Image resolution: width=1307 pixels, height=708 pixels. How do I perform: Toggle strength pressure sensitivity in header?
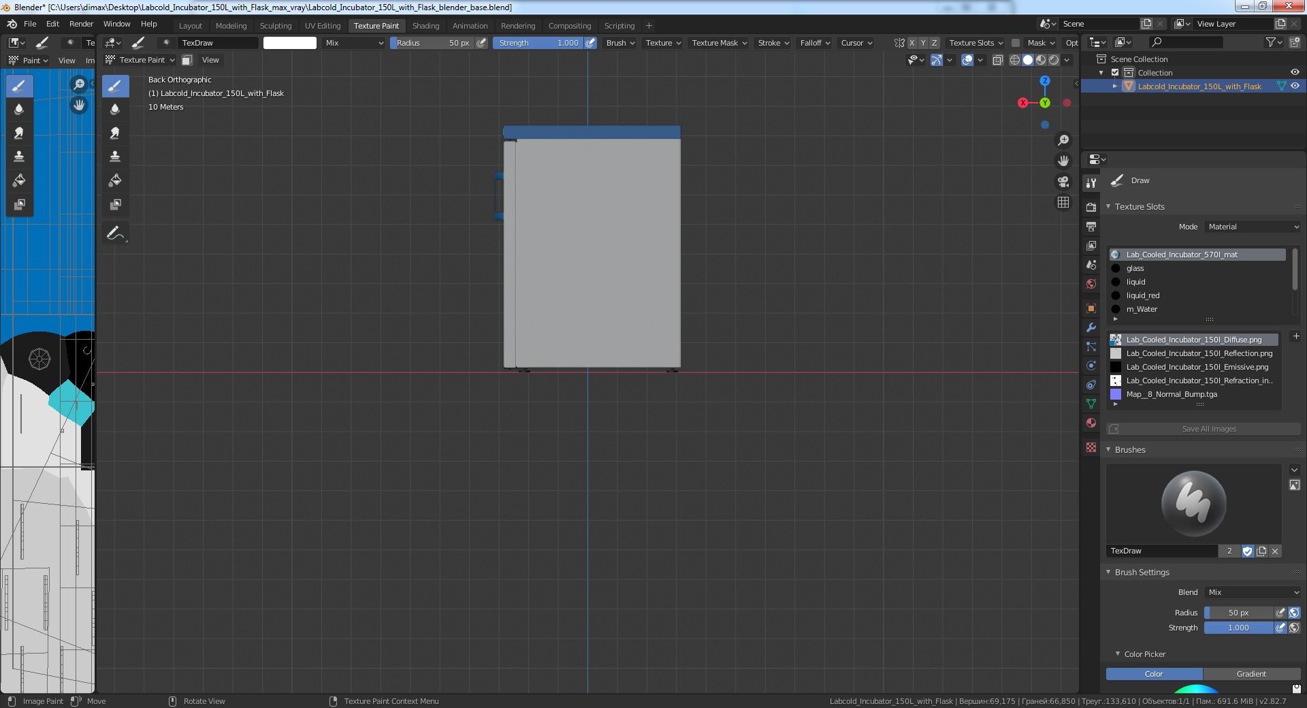(x=591, y=43)
